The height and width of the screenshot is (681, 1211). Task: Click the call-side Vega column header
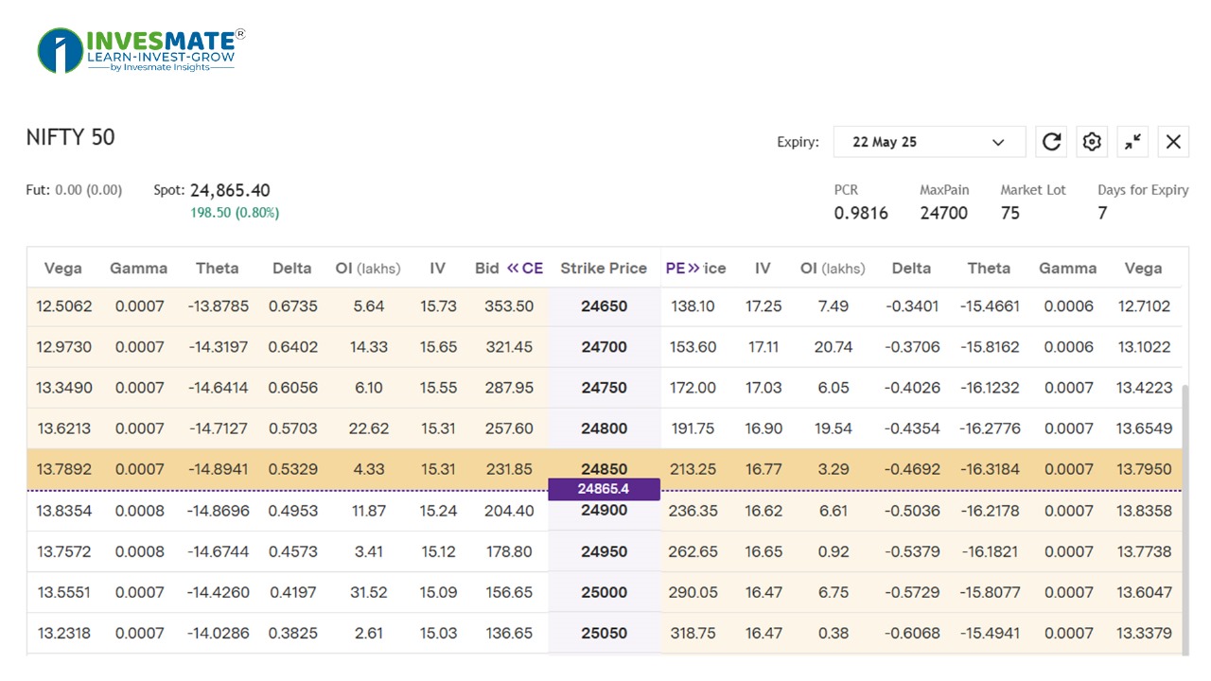[63, 268]
